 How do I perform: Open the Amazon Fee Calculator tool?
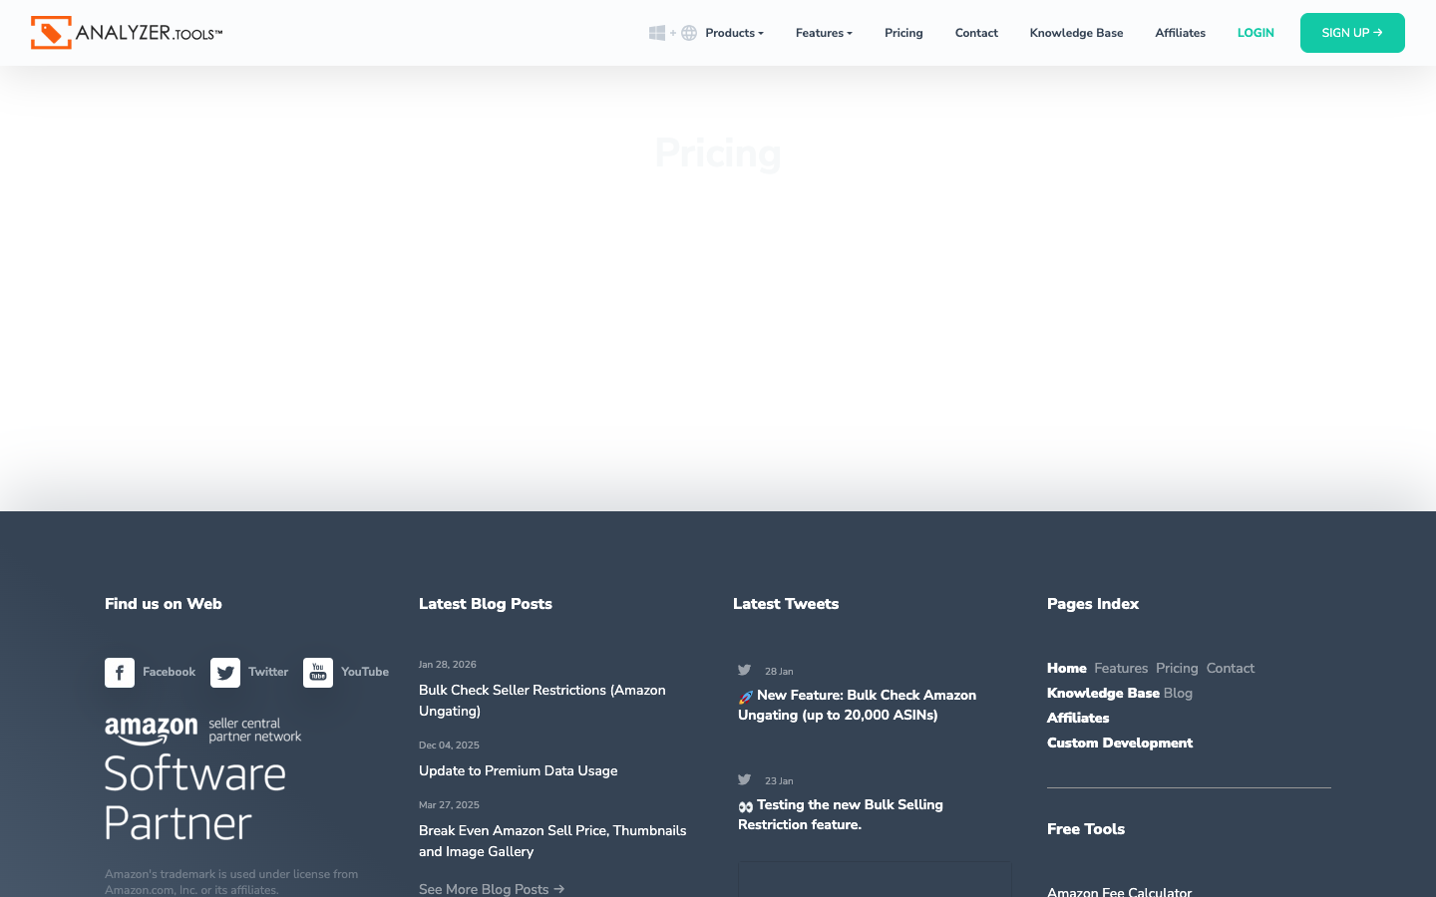pos(1119,892)
